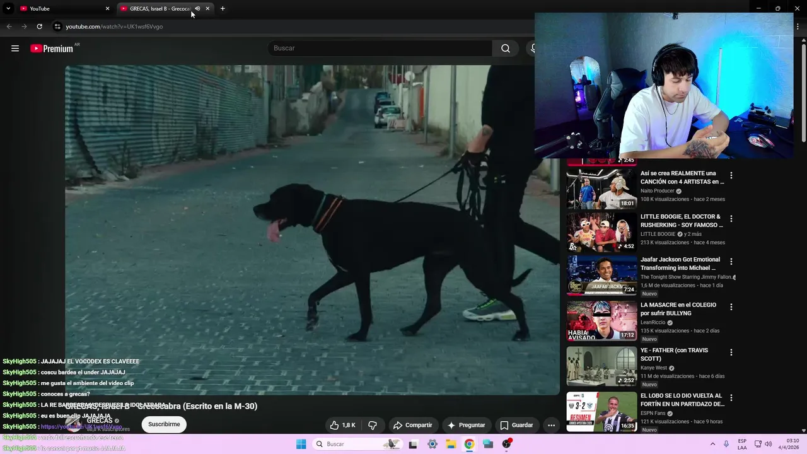Click the Guardar button

517,425
